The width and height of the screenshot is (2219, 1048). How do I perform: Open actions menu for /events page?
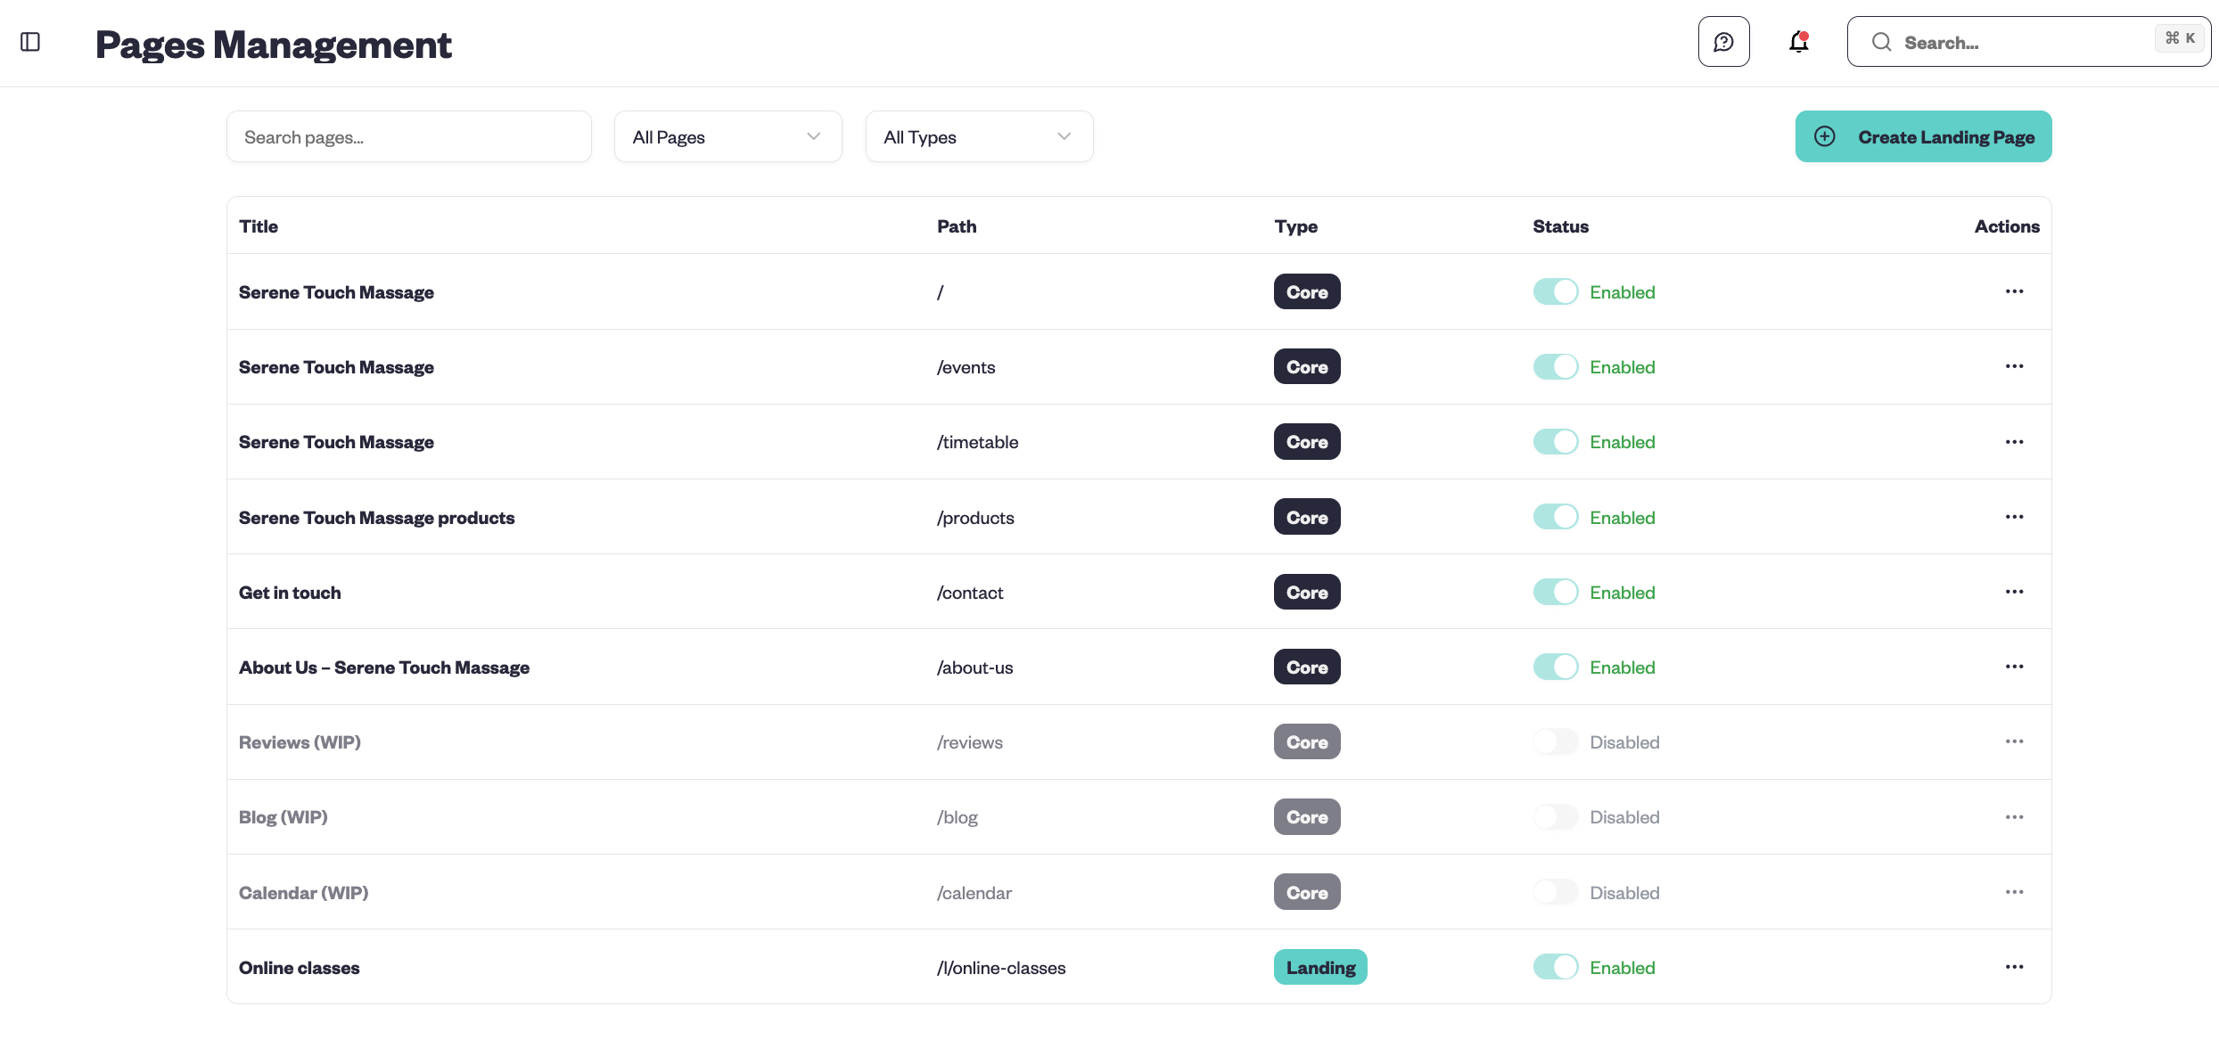point(2014,366)
